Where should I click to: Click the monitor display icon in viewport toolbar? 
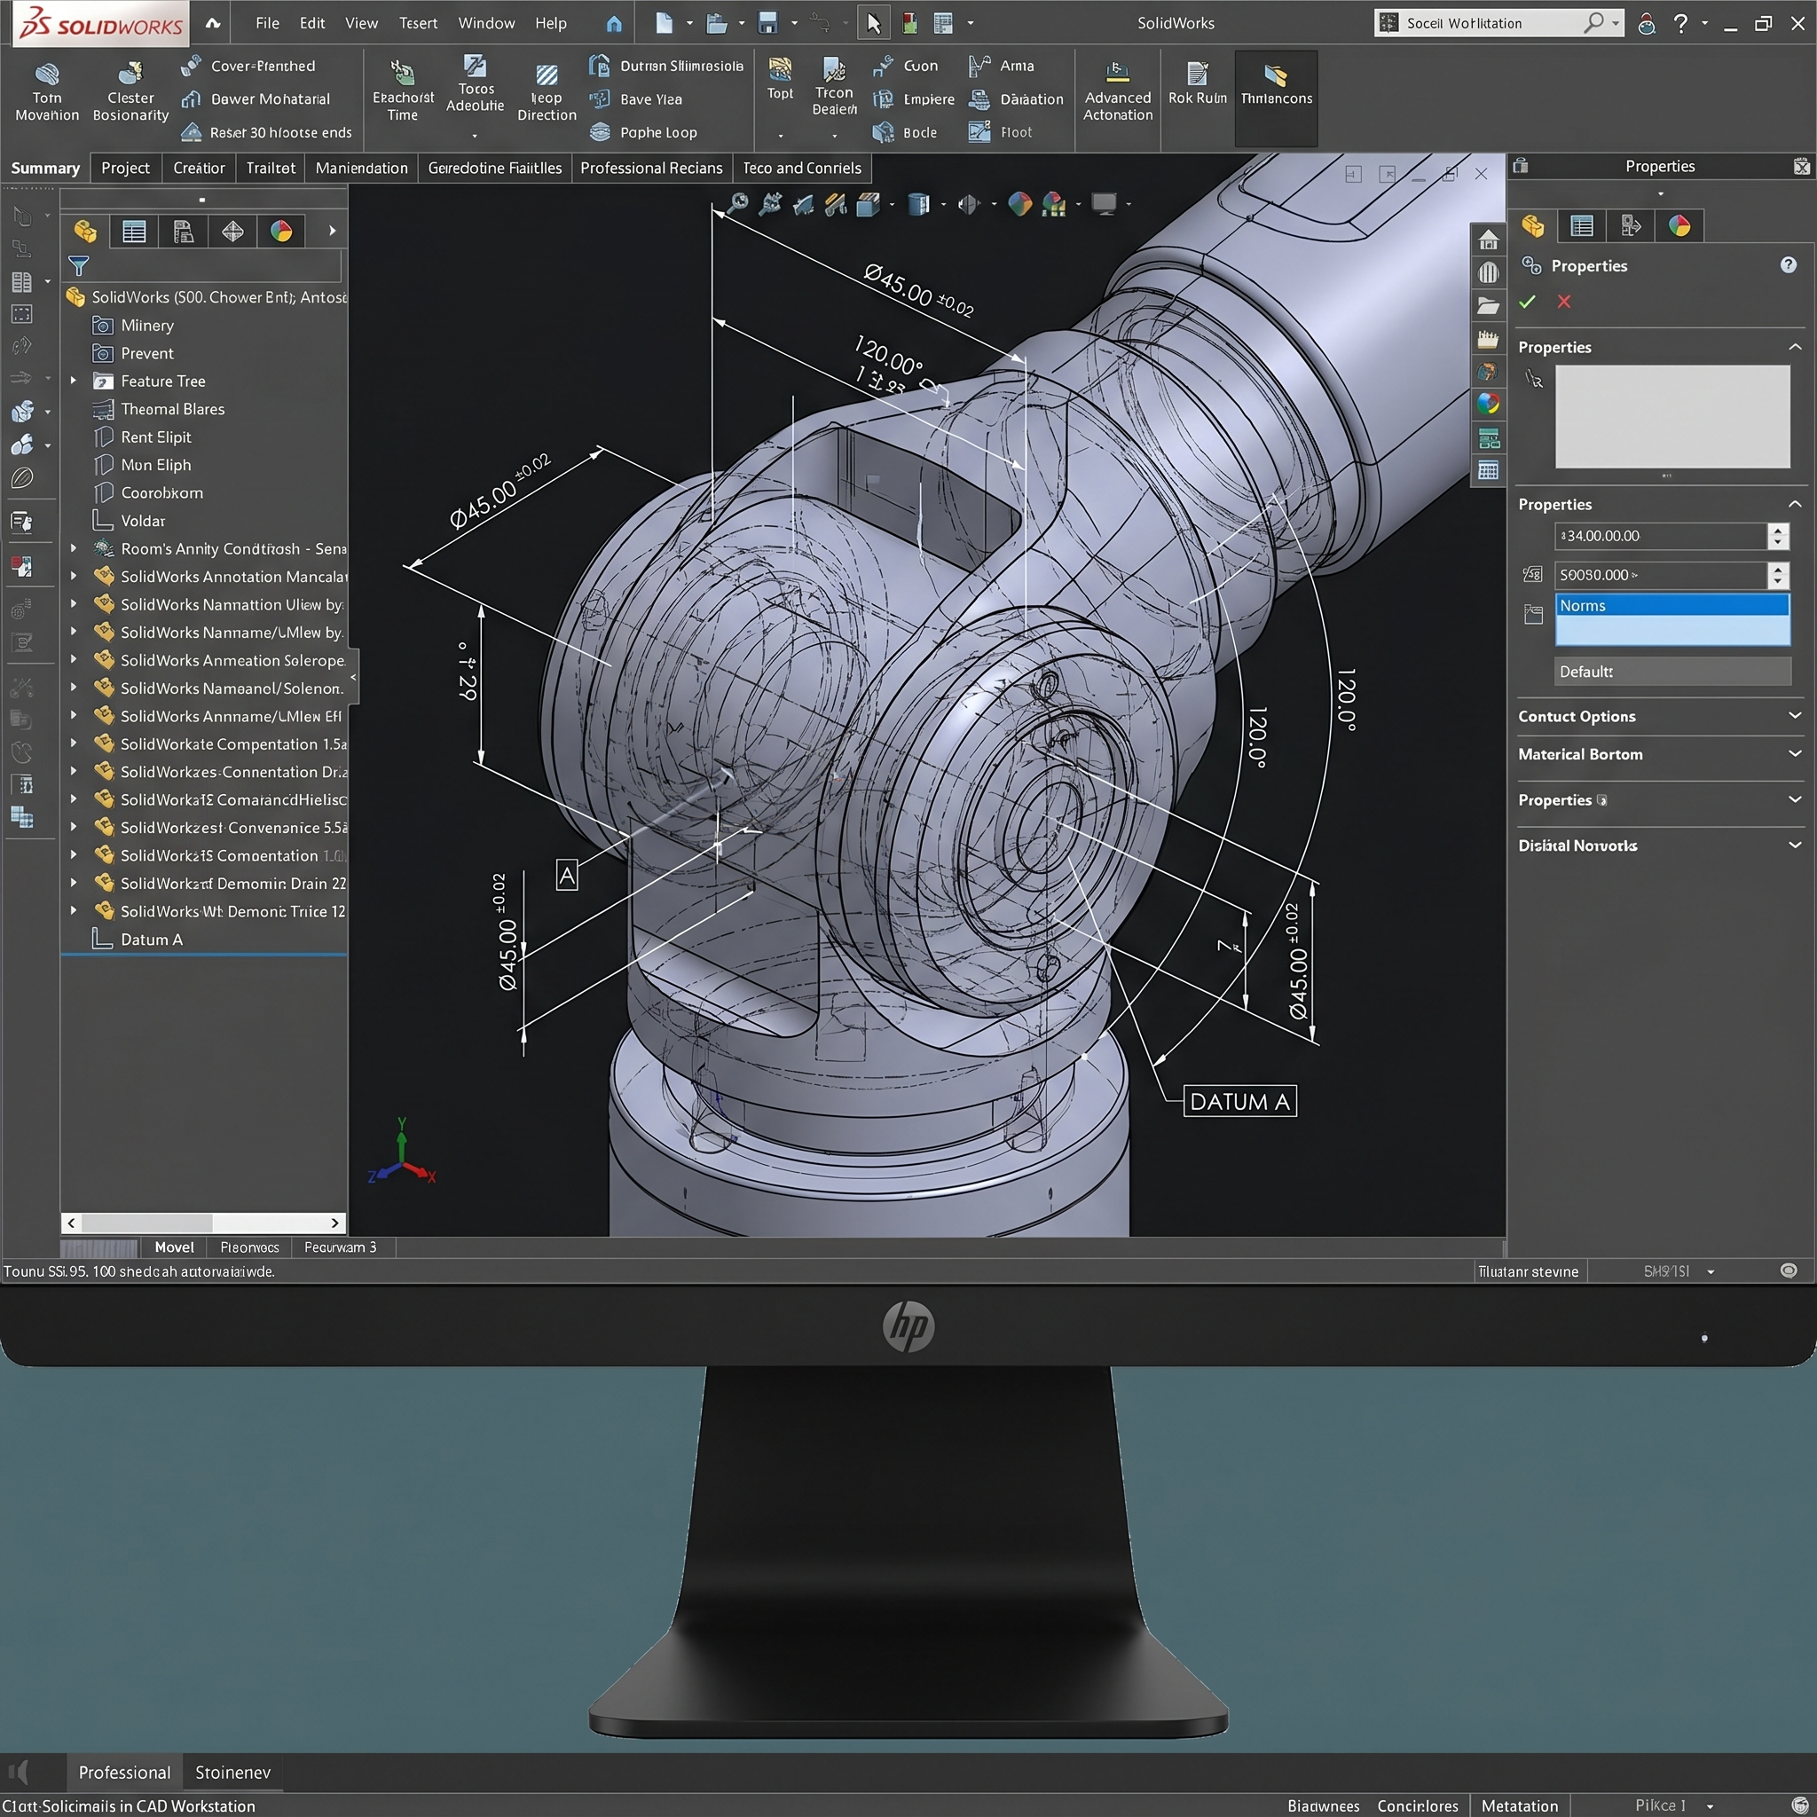(1104, 203)
